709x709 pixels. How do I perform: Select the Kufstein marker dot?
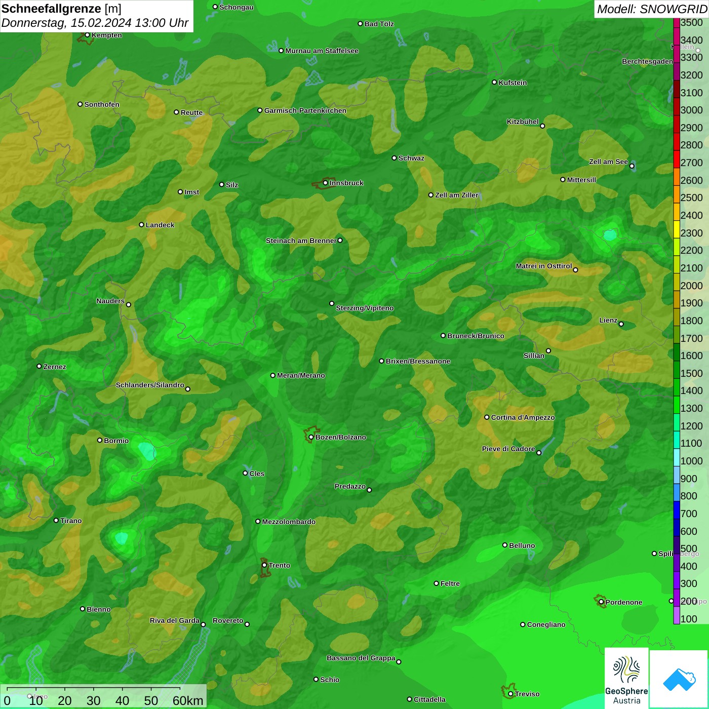point(494,82)
